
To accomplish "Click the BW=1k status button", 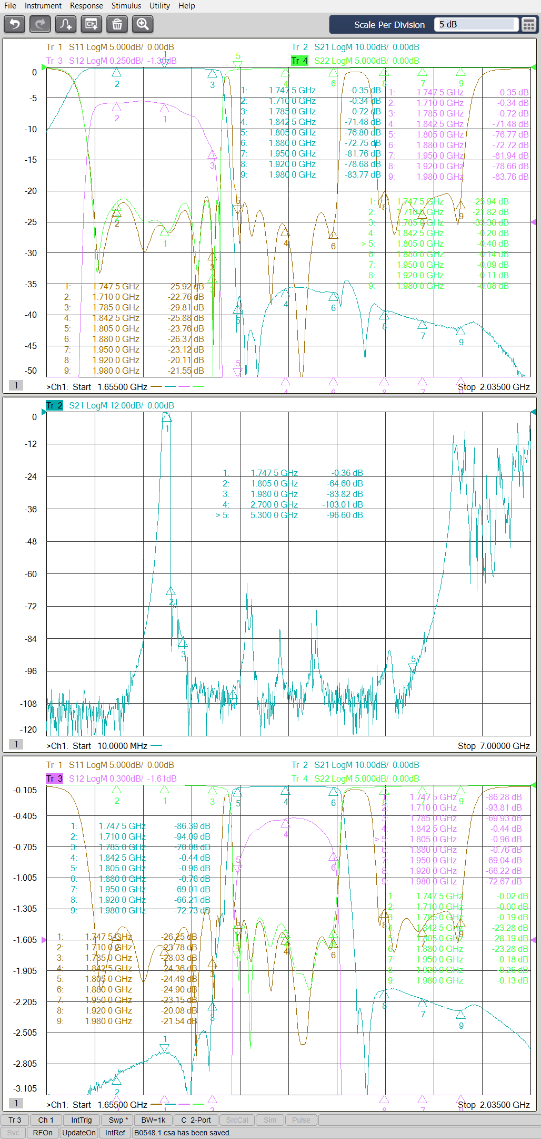I will click(x=153, y=1120).
